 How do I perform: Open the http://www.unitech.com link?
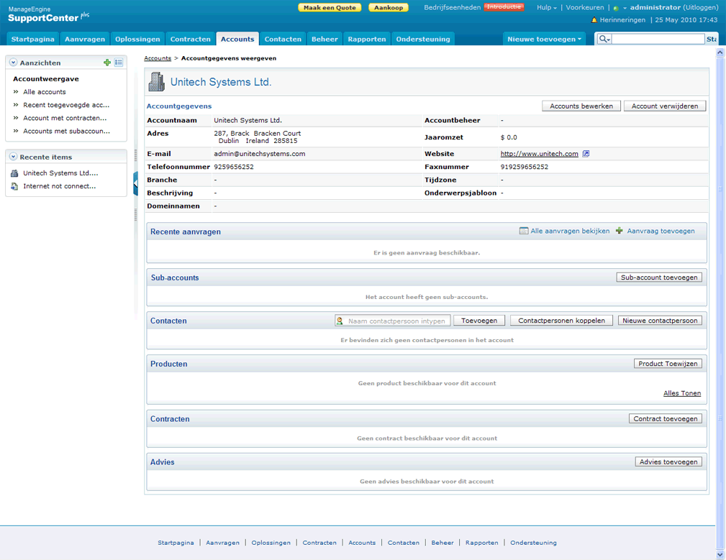[540, 154]
